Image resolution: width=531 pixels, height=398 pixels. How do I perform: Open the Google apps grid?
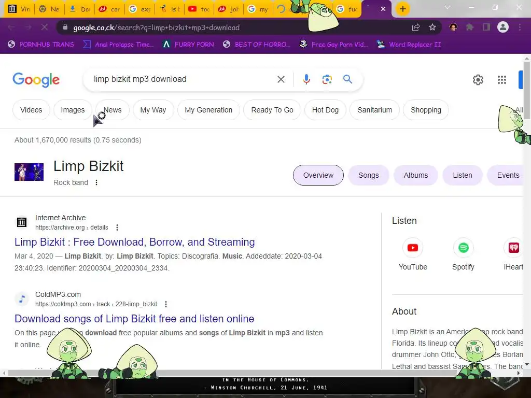point(502,80)
